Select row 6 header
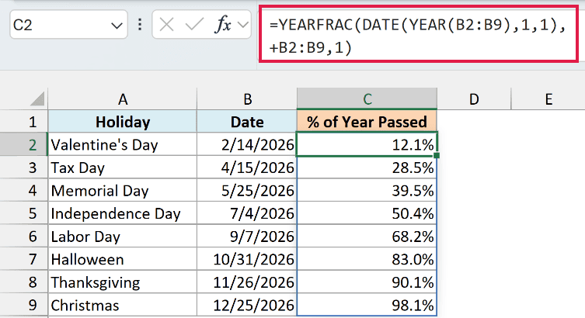The height and width of the screenshot is (318, 585). 24,237
